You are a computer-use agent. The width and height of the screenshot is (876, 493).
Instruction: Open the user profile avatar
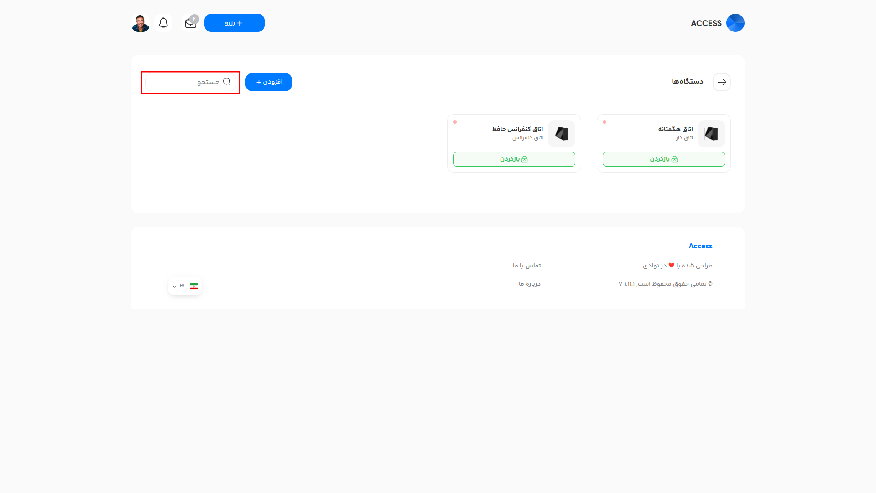(x=141, y=23)
